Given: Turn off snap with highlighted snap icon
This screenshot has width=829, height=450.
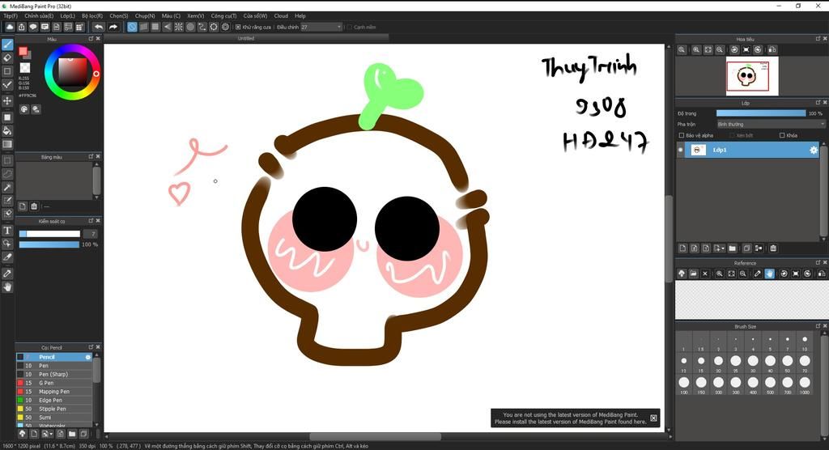Looking at the screenshot, I should coord(132,27).
